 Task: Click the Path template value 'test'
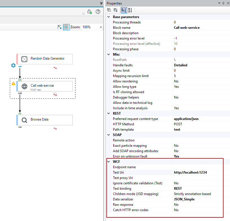coord(177,130)
